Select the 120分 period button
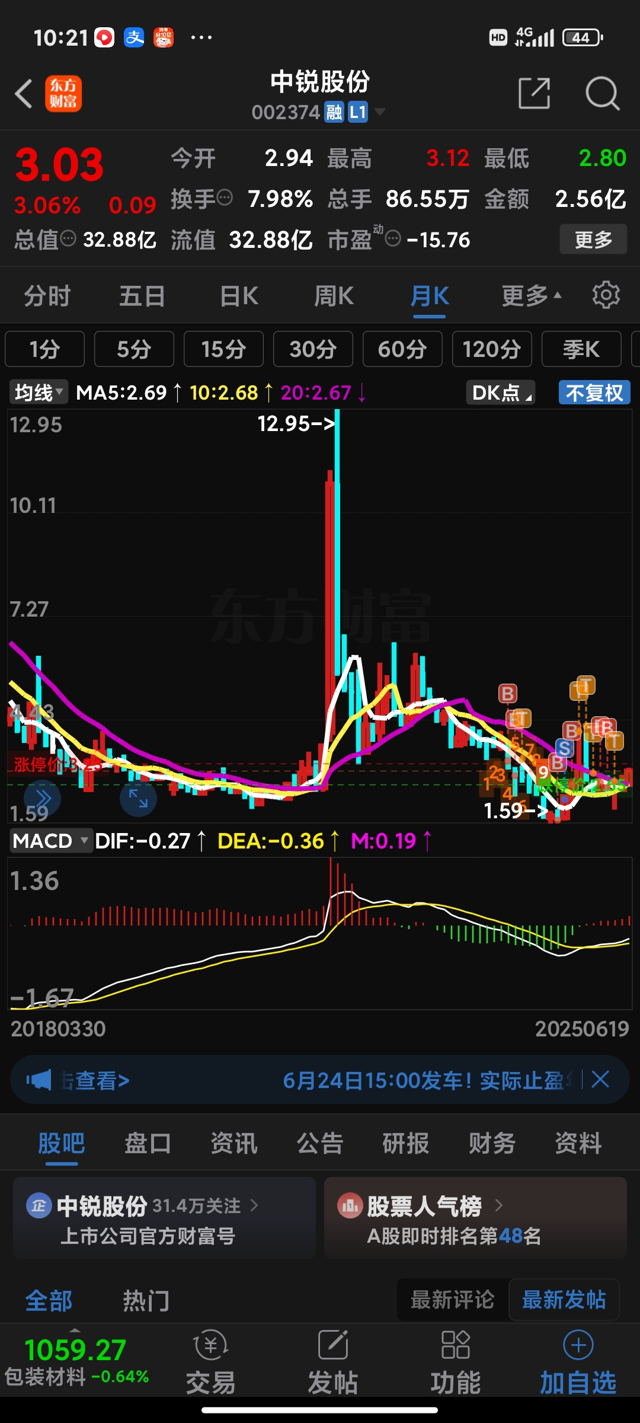Screen dimensions: 640x1423 [492, 349]
